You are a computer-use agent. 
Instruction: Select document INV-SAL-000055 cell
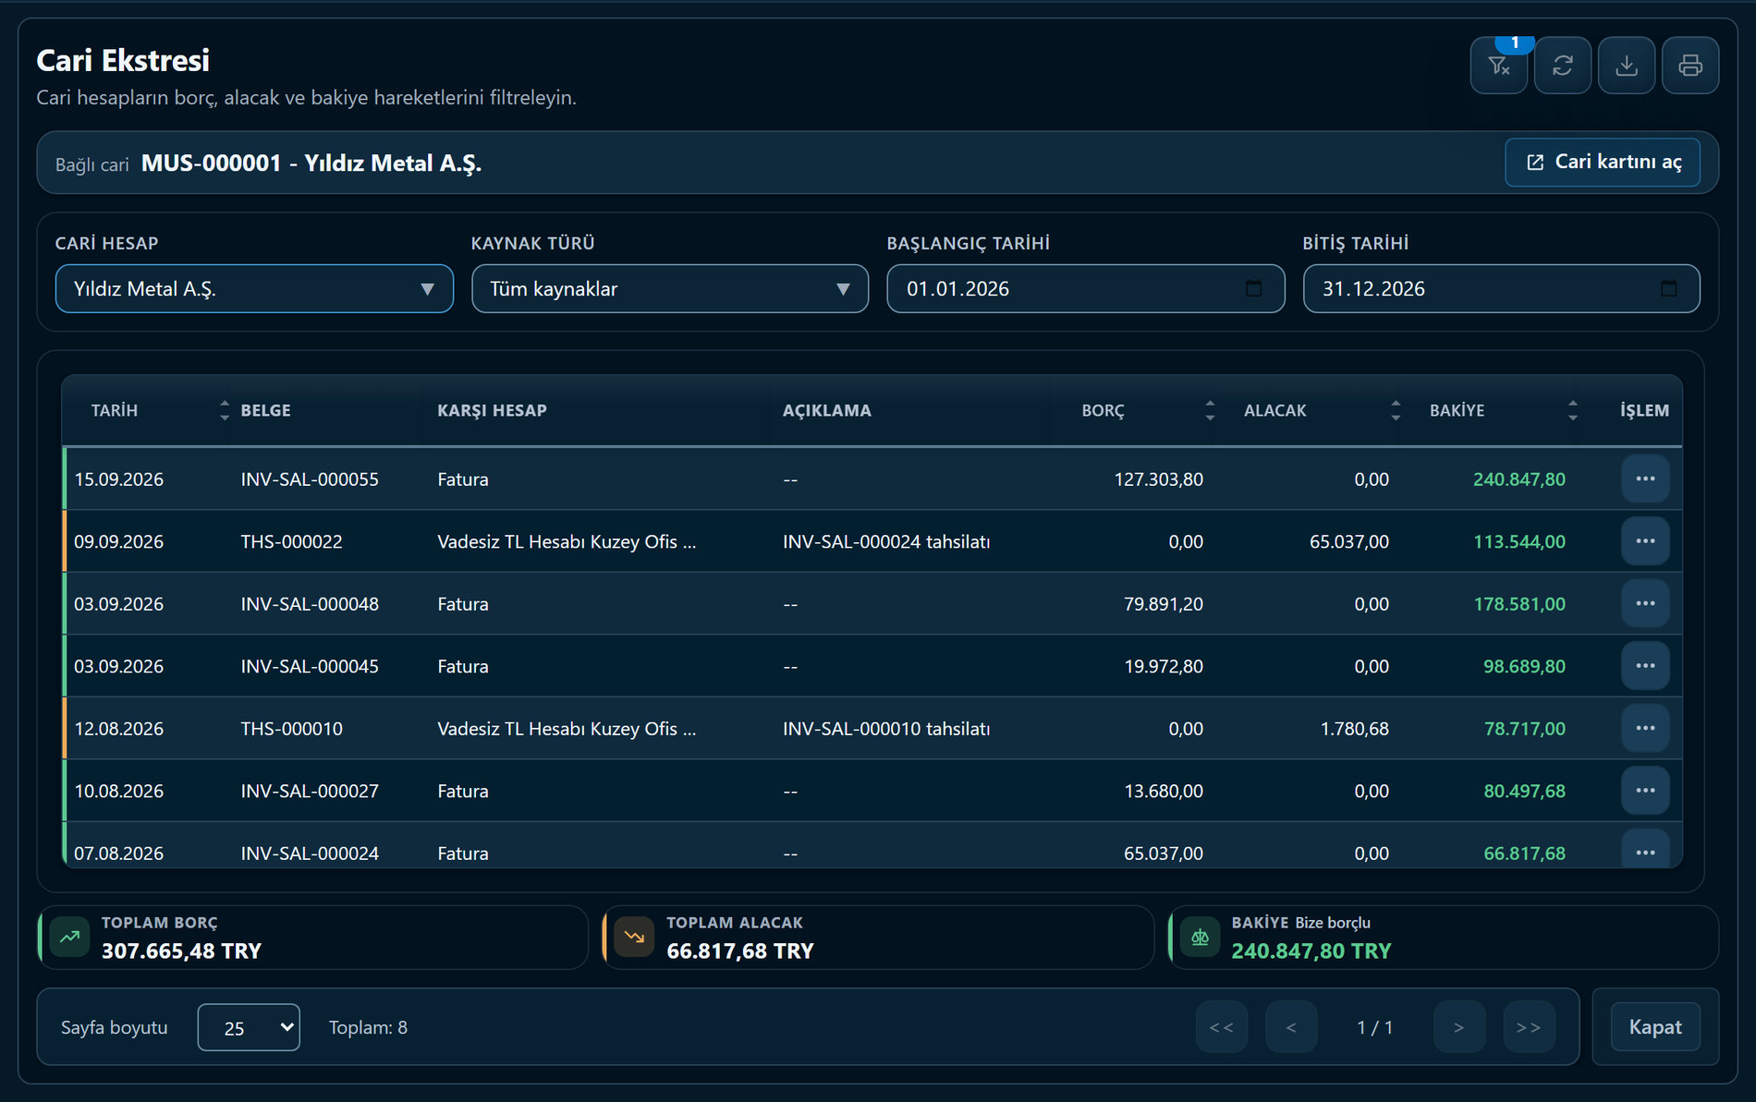click(x=310, y=479)
